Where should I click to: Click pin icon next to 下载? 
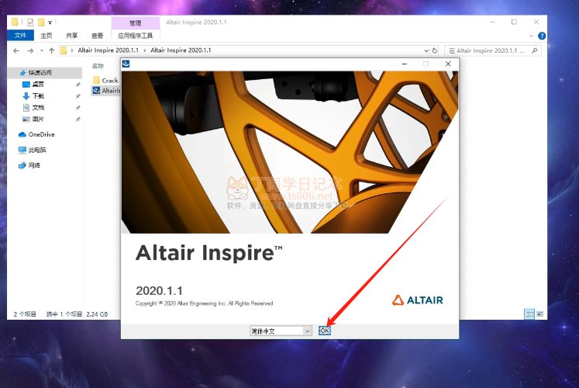78,96
